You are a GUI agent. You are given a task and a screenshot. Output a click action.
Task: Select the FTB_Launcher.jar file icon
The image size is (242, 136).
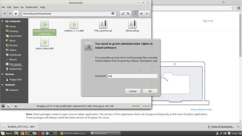click(x=103, y=24)
